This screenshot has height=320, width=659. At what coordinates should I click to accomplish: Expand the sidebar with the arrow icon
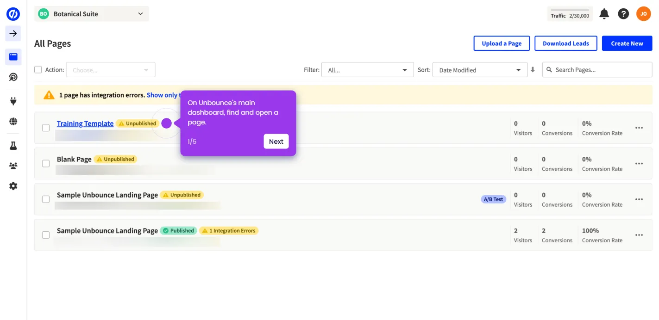point(13,33)
